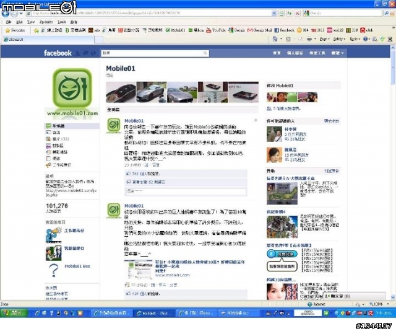396x331 pixels.
Task: Open Facebook friend requests icon
Action: click(x=78, y=53)
